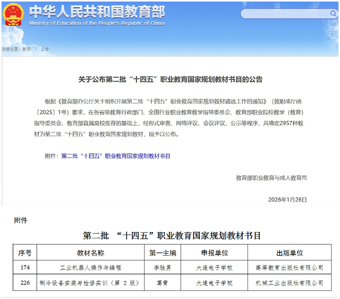Click the magnifier search icon
The width and height of the screenshot is (340, 299).
click(333, 13)
